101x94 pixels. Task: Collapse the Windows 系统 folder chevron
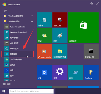(x=32, y=21)
